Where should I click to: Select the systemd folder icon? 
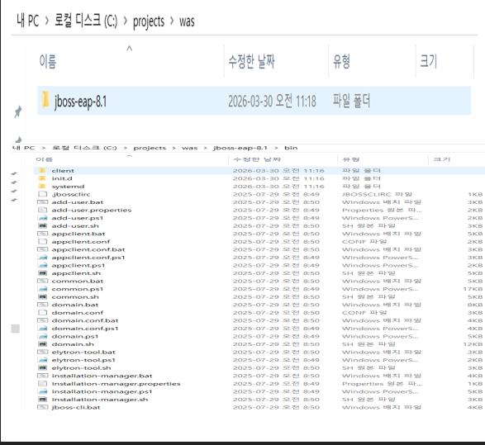[42, 186]
